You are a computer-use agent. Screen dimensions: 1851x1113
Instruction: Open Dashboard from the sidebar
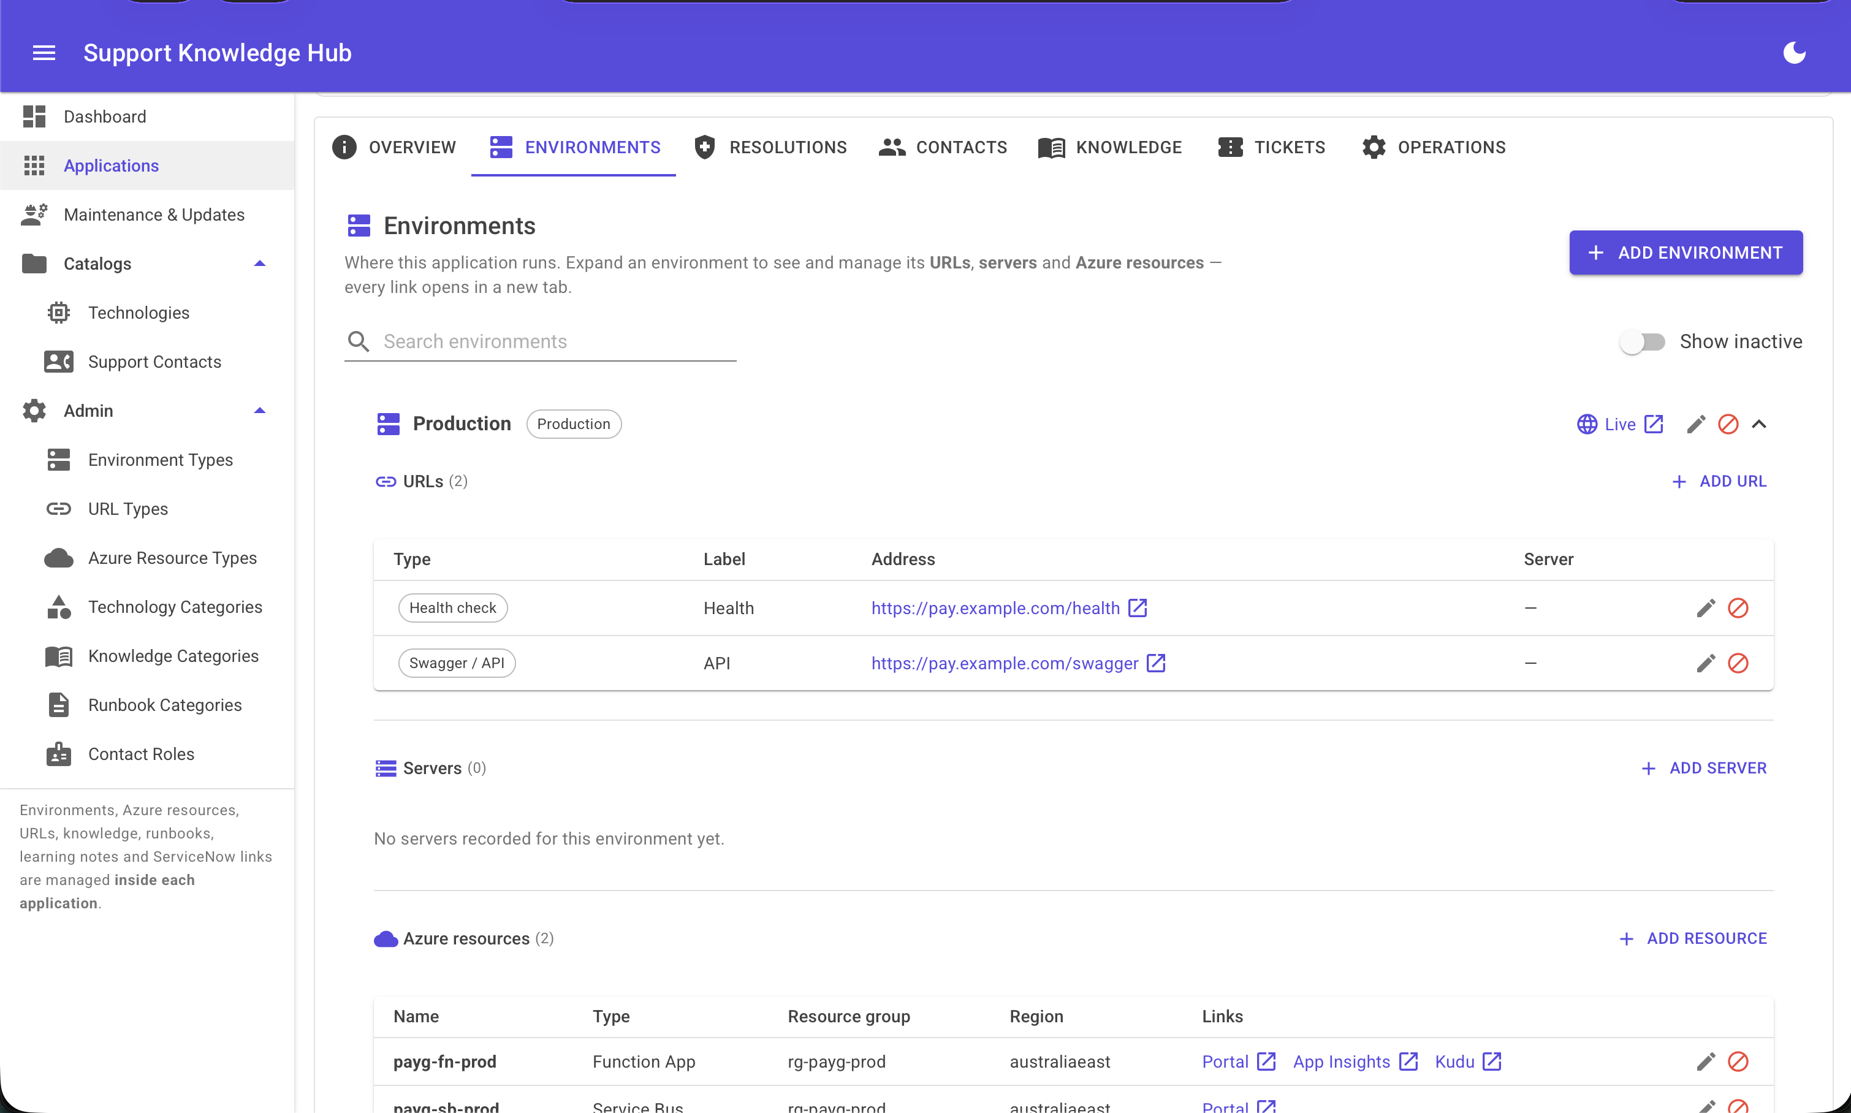(147, 116)
